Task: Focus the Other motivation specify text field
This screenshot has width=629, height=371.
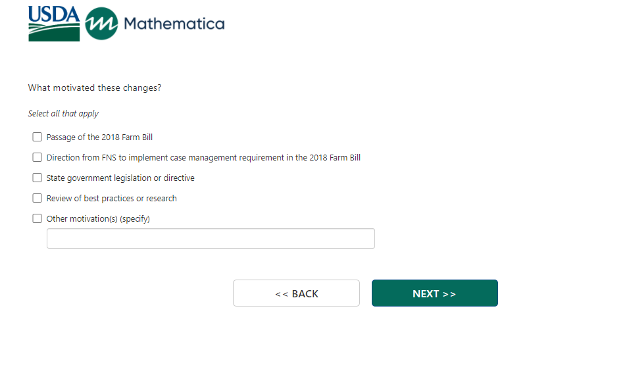Action: tap(211, 239)
